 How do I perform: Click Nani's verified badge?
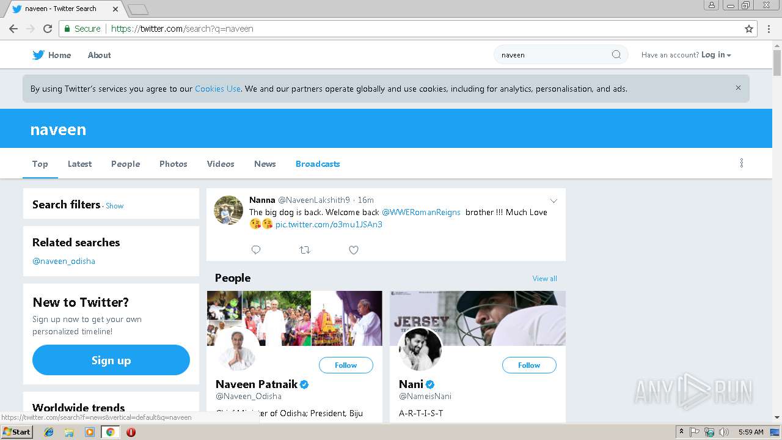point(430,384)
